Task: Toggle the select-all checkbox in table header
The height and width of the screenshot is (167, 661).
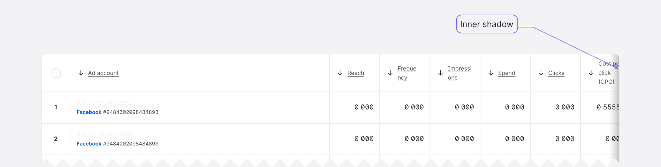Action: click(56, 73)
